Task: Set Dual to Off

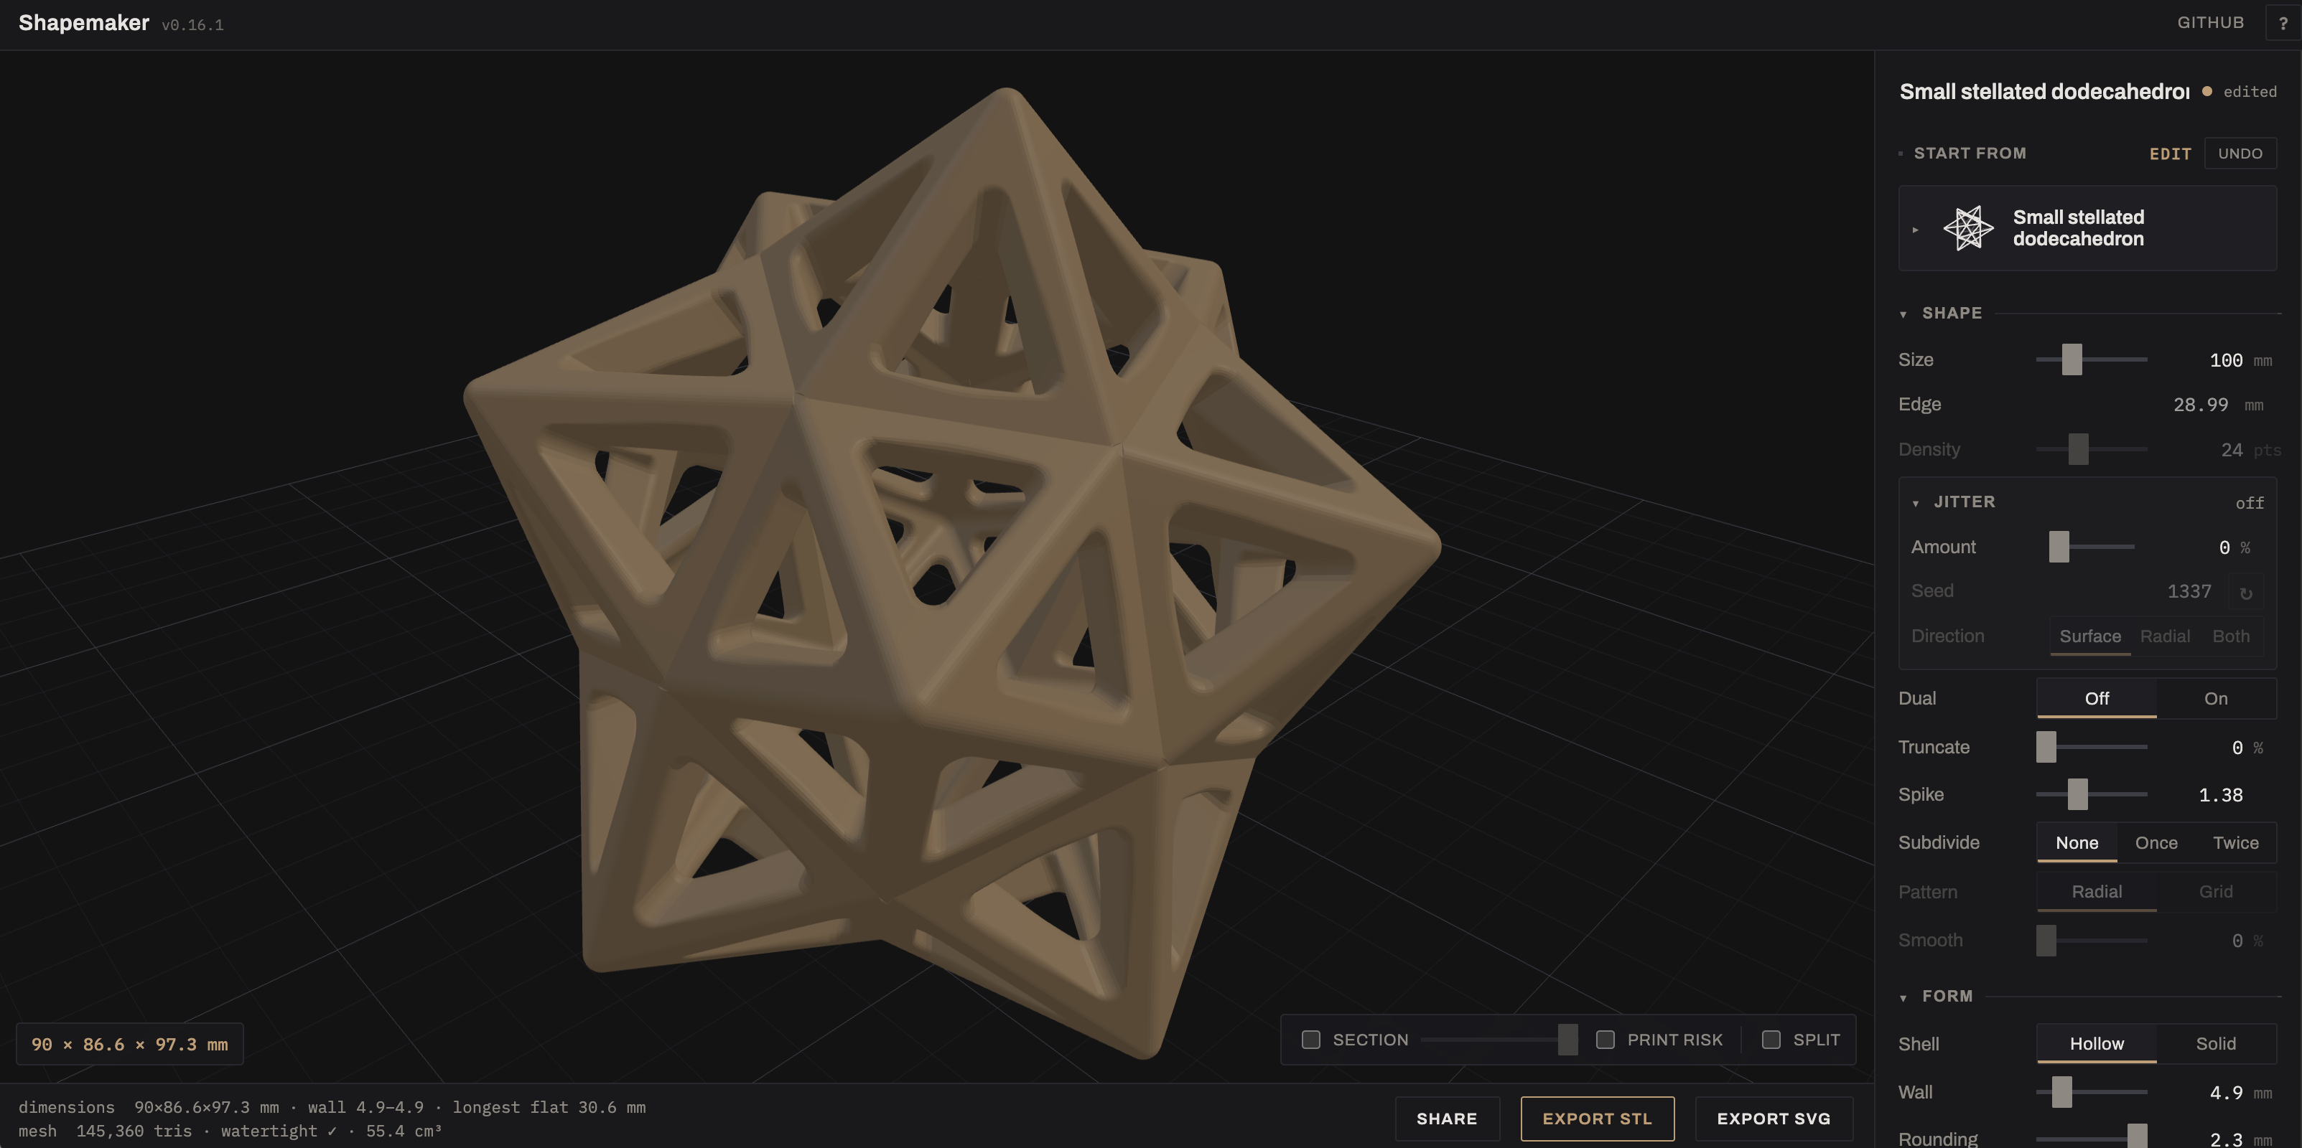Action: pyautogui.click(x=2097, y=699)
